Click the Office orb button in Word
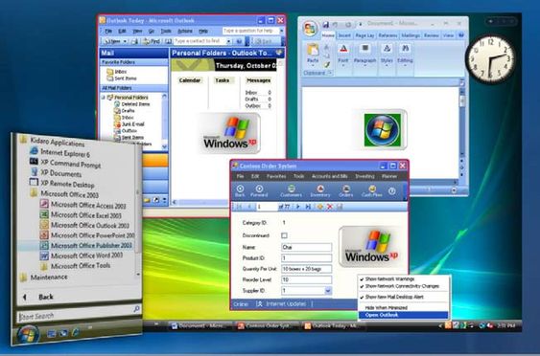This screenshot has width=540, height=356. point(310,29)
